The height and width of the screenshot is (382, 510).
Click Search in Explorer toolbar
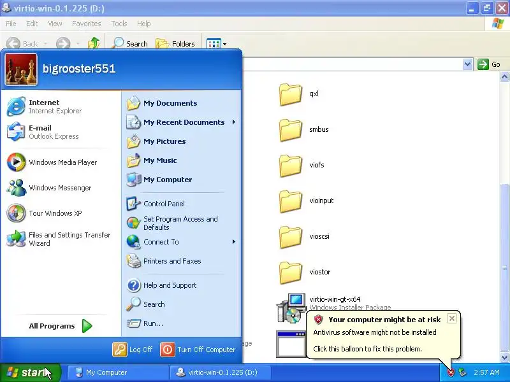click(129, 43)
